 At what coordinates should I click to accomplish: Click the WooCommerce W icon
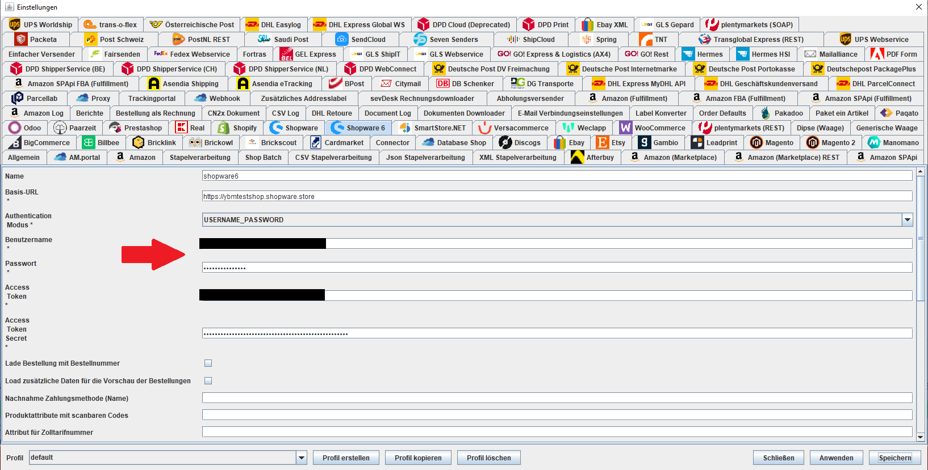coord(625,128)
